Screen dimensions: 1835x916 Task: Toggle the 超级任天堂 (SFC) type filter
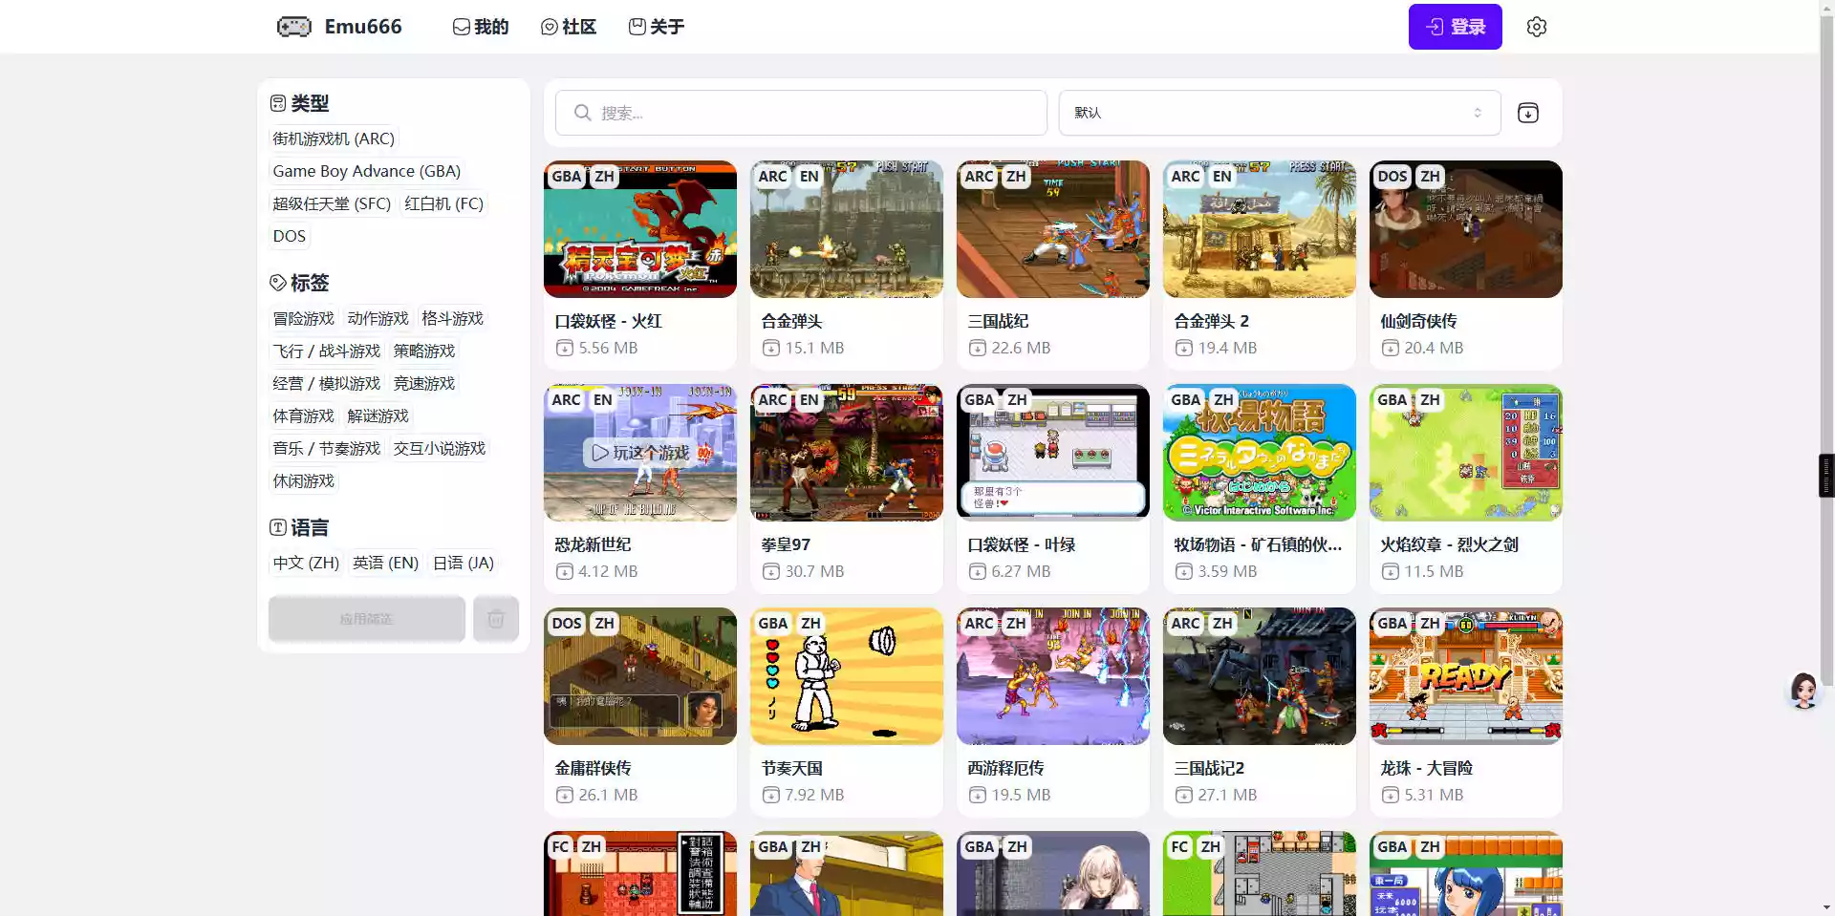point(332,204)
